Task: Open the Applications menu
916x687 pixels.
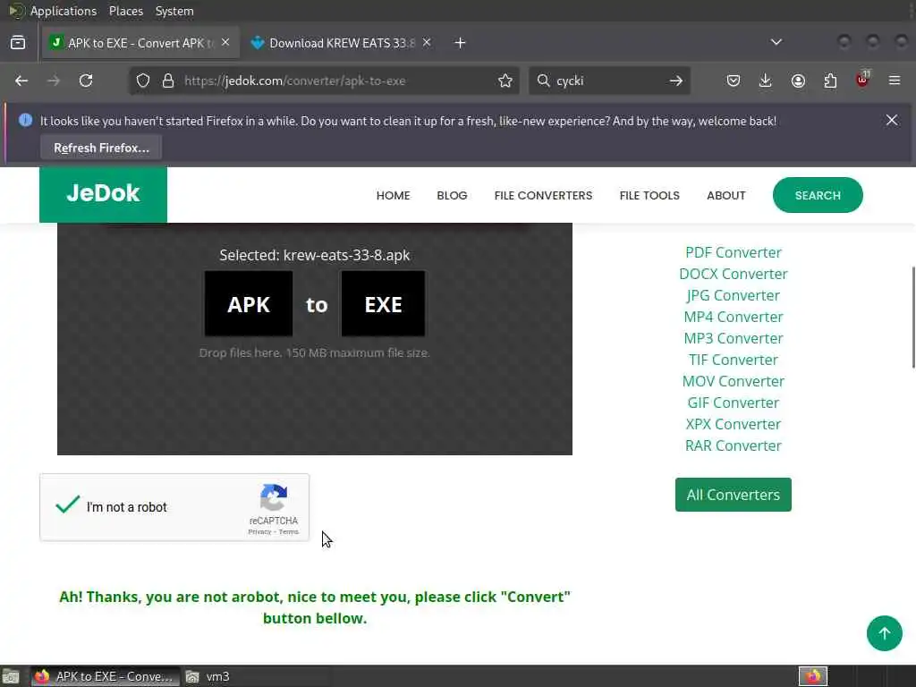Action: (64, 11)
